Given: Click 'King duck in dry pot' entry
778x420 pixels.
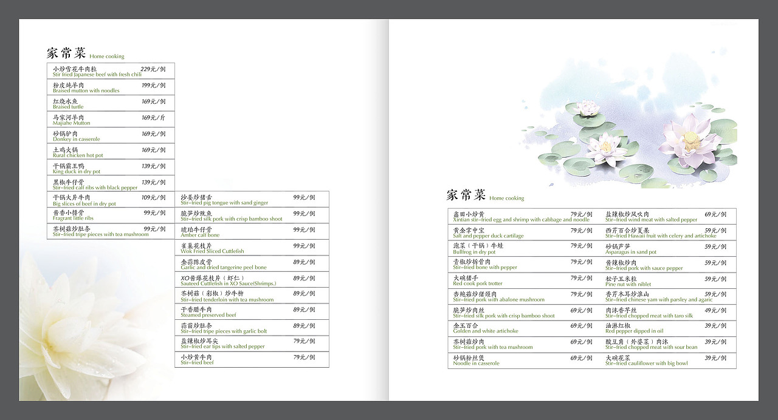Looking at the screenshot, I should click(77, 172).
